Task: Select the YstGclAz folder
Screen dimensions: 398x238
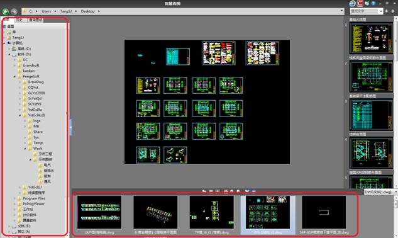Action: click(35, 110)
